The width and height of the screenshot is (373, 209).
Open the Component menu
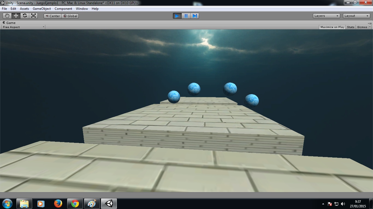pyautogui.click(x=63, y=9)
